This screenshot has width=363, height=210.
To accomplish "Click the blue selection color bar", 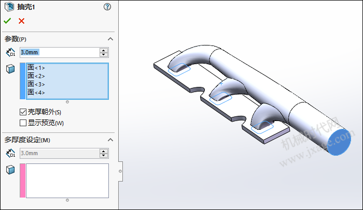I will click(x=23, y=81).
